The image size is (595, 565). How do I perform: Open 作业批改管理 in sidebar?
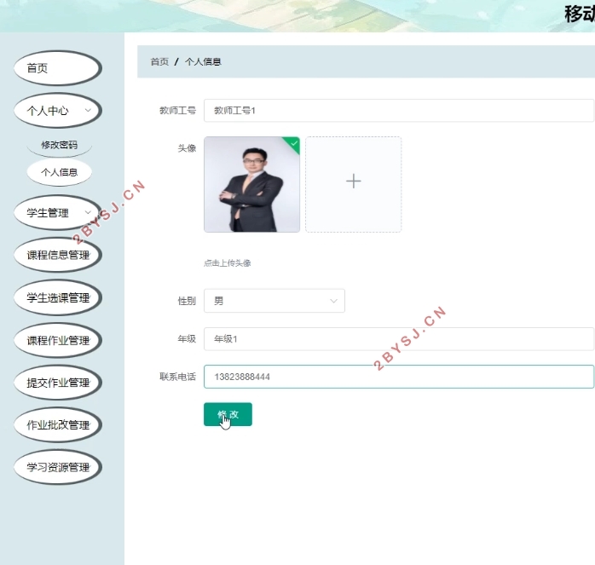click(57, 424)
